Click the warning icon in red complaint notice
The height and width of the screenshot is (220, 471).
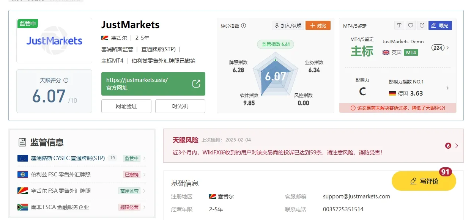353,108
